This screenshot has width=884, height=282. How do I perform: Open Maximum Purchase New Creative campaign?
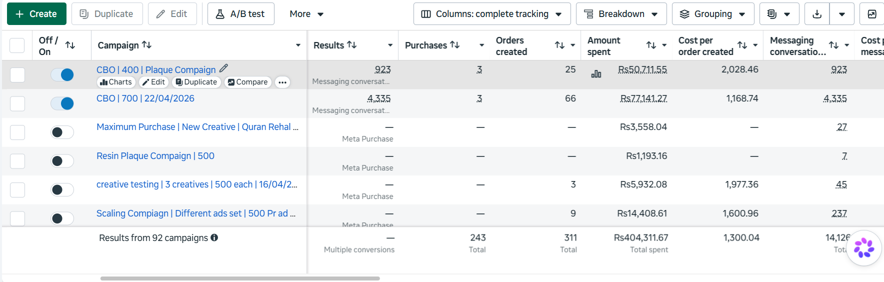tap(197, 127)
